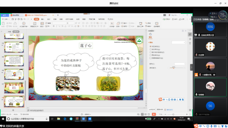Open the Presentation Tools monitor icon
This screenshot has height=128, width=228.
pyautogui.click(x=140, y=23)
